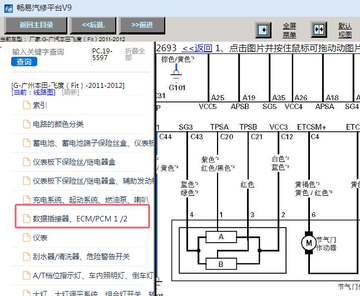Screen dimensions: 360x296
Task: Click the document icon beside 仪表
Action: click(27, 238)
